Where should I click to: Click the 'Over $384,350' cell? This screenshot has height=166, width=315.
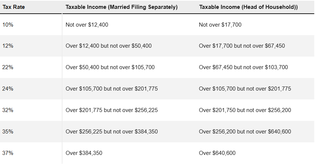click(84, 153)
